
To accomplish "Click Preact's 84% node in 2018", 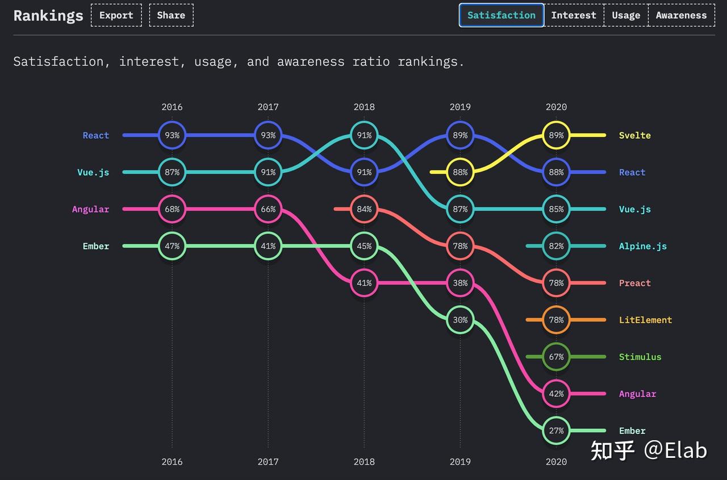I will 364,209.
